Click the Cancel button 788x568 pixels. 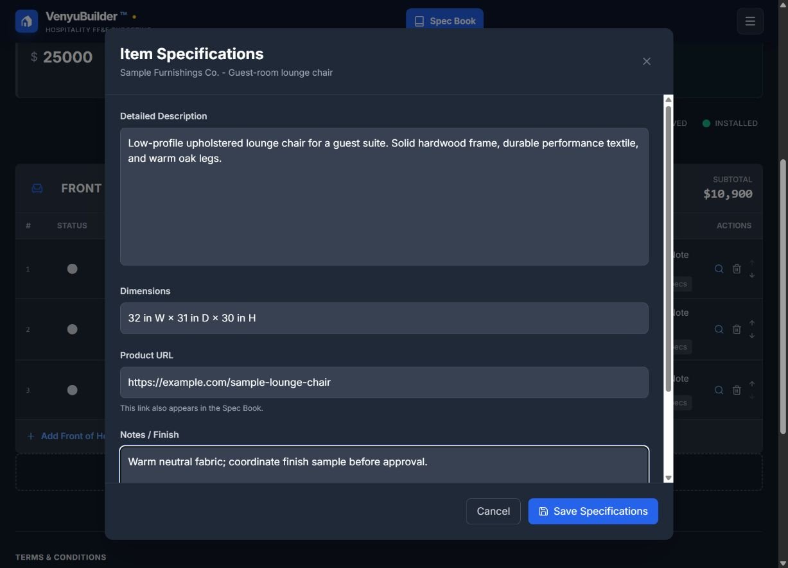(493, 512)
